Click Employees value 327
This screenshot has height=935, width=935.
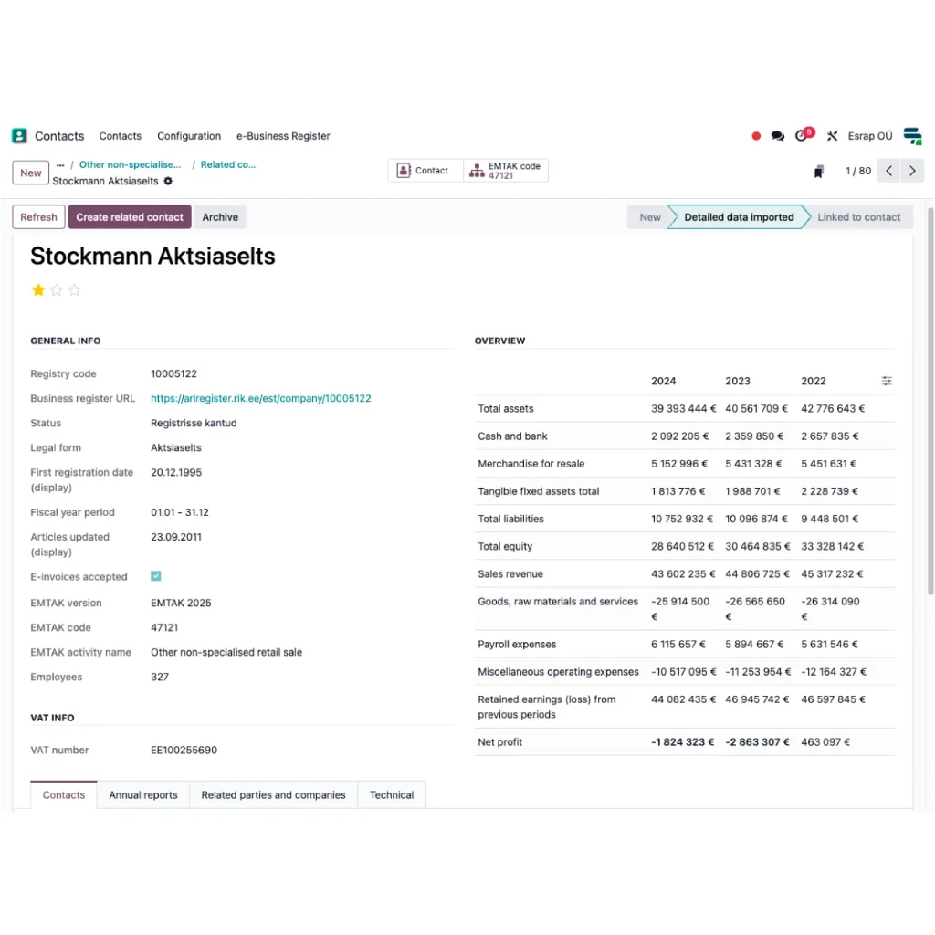[159, 677]
